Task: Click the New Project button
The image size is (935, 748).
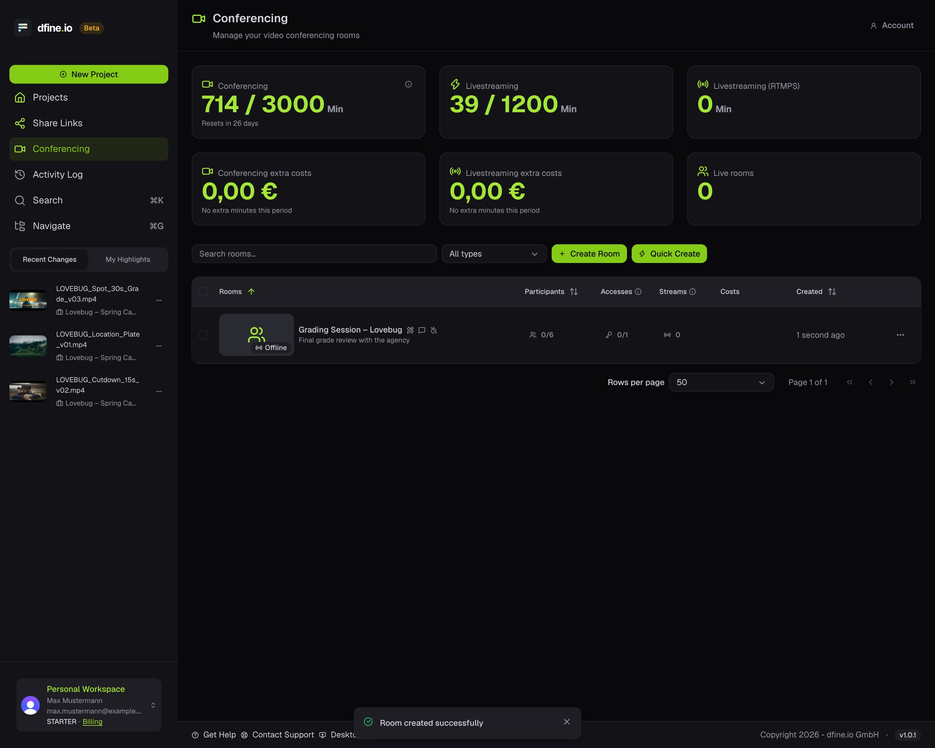Action: (88, 74)
